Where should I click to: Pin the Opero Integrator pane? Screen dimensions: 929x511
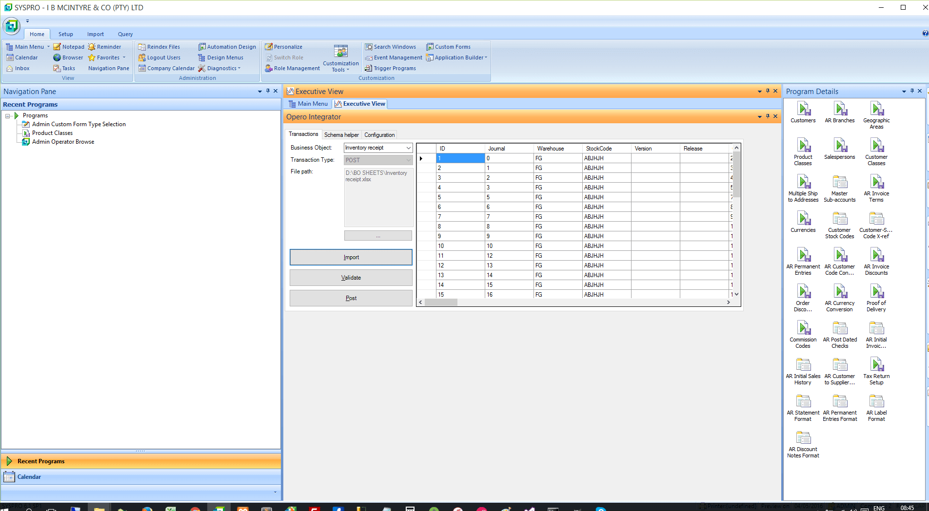(768, 116)
